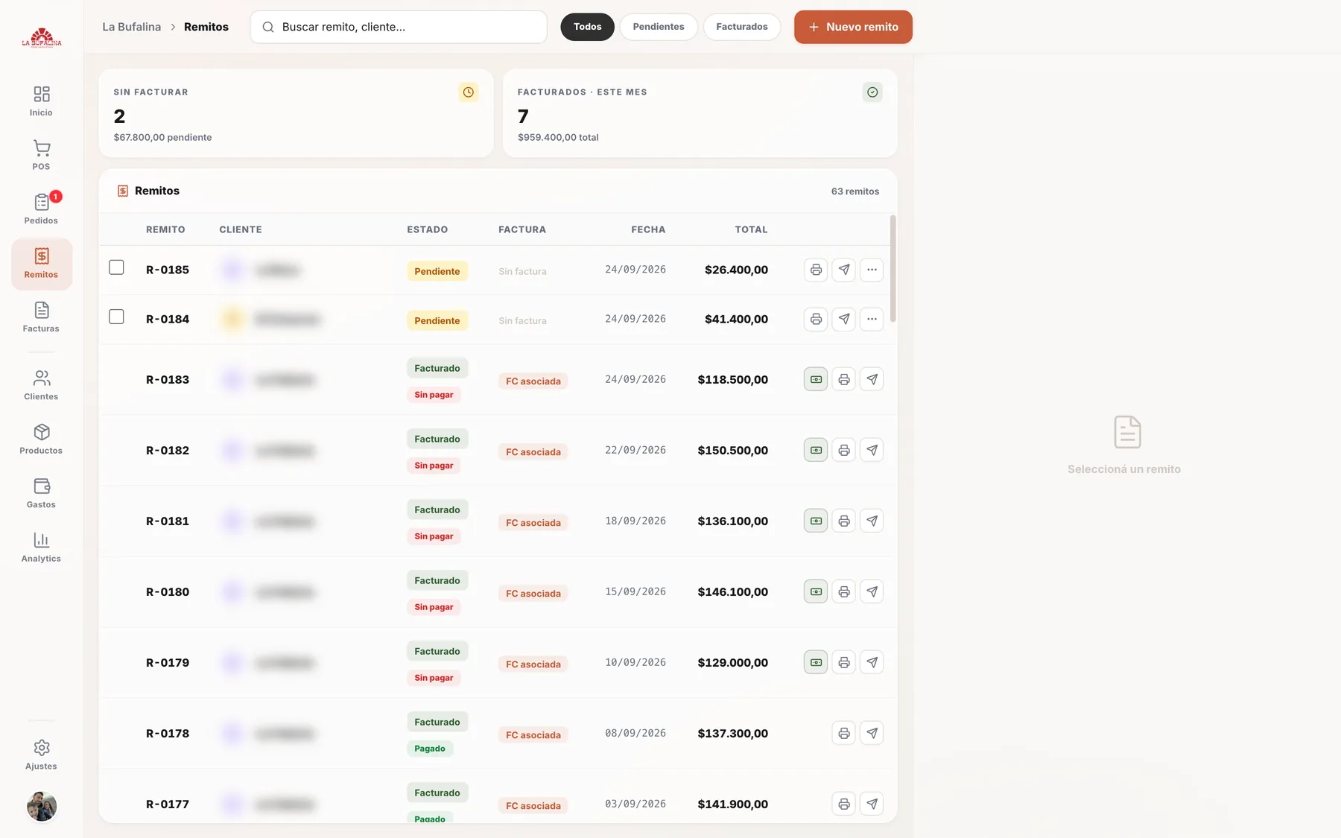Sort by FECHA column header
Viewport: 1341px width, 838px height.
tap(648, 229)
